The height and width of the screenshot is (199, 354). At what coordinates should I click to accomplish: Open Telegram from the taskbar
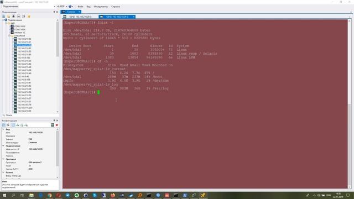coord(67,195)
